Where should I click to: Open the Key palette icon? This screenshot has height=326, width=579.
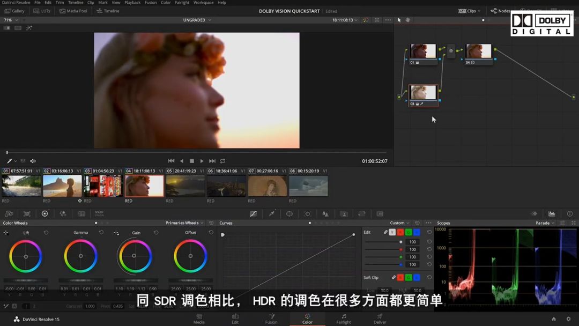[344, 214]
